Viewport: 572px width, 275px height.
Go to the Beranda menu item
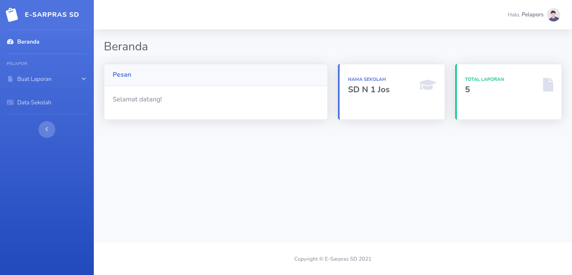[x=47, y=42]
